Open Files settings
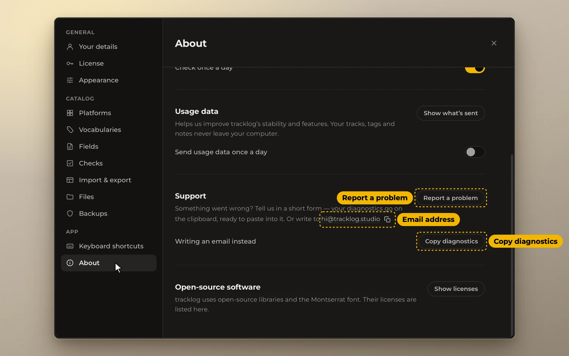 108,197
